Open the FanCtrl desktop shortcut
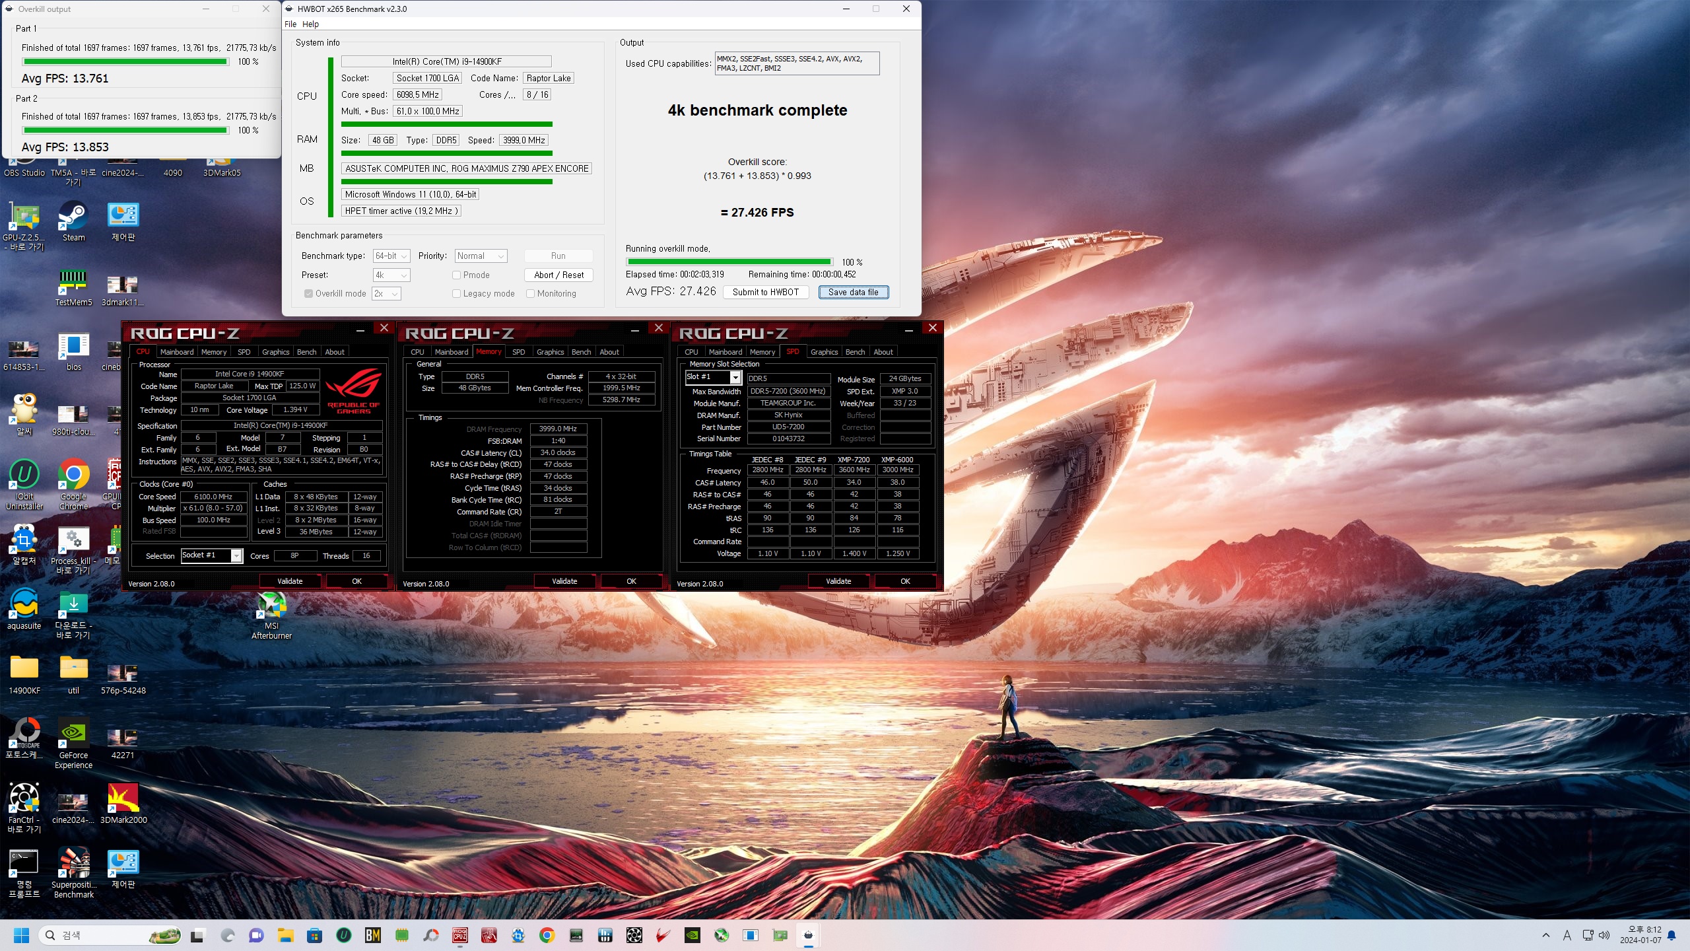 pyautogui.click(x=24, y=808)
